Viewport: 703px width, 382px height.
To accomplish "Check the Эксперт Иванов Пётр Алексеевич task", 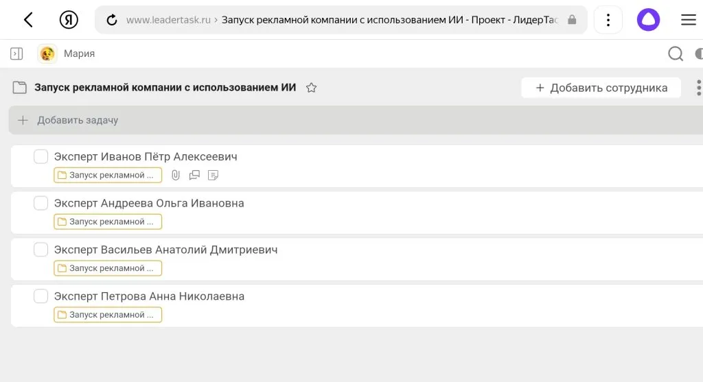I will point(41,157).
